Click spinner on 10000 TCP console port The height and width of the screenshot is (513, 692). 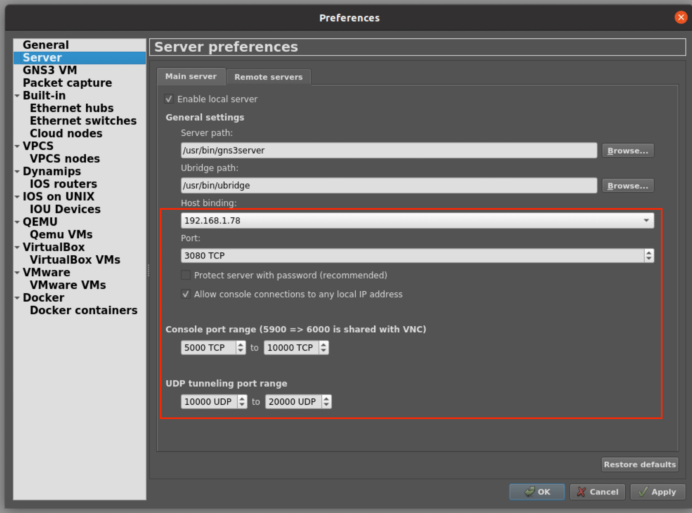tap(324, 348)
